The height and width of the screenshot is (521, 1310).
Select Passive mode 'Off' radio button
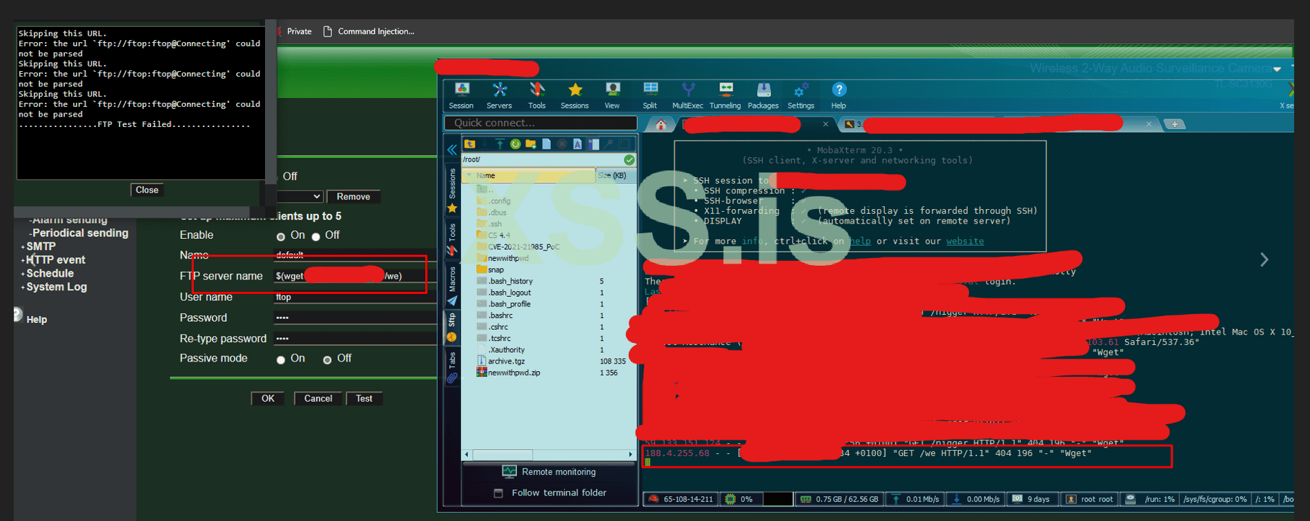(327, 360)
